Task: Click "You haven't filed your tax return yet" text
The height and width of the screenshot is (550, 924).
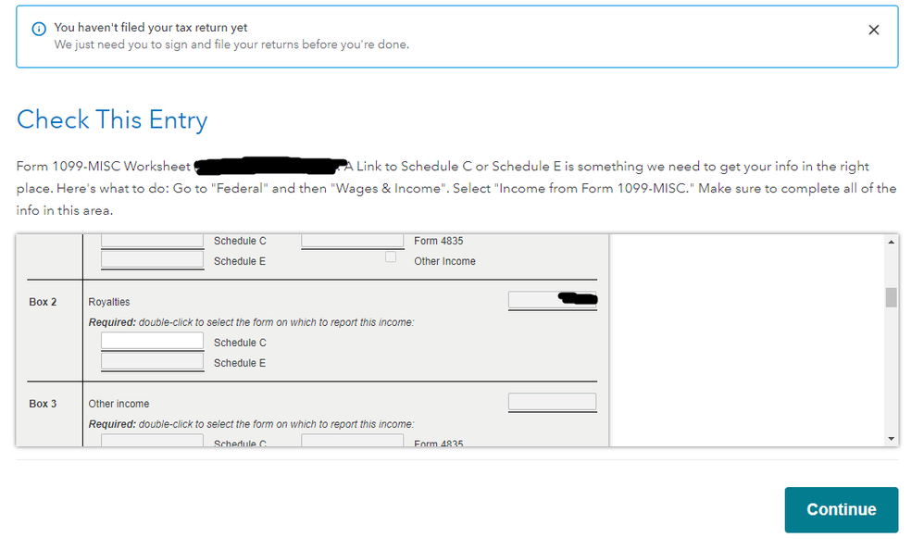Action: [x=151, y=27]
